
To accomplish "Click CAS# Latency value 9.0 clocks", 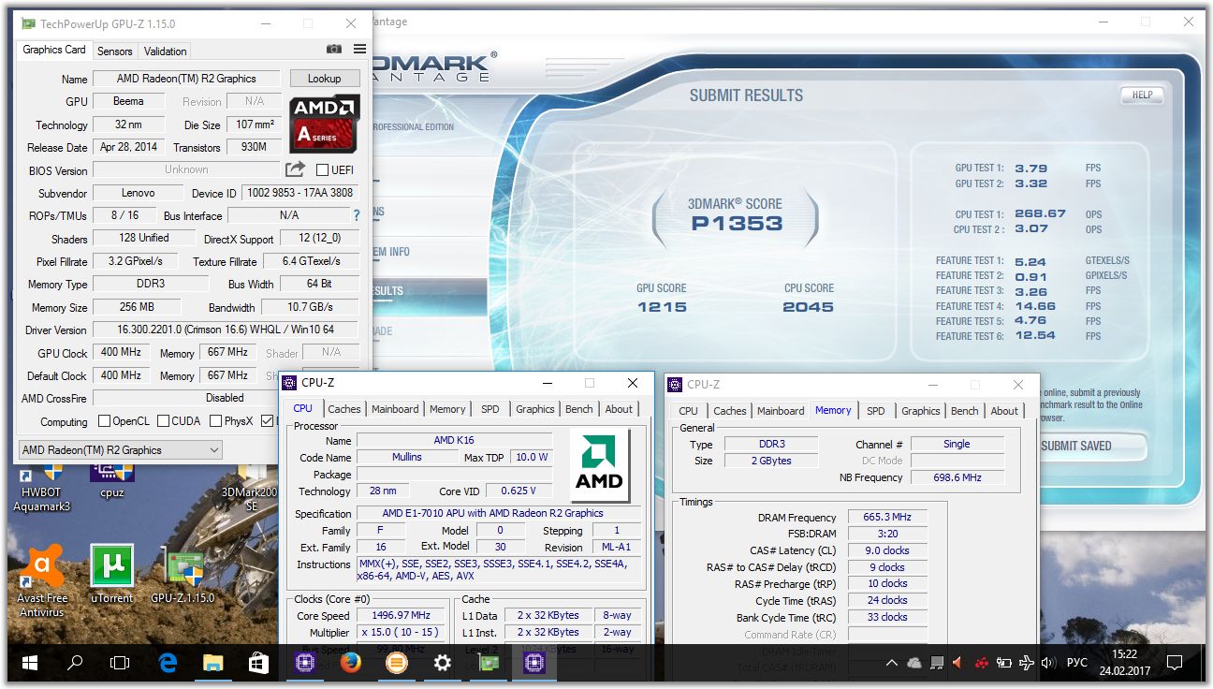I will pyautogui.click(x=888, y=550).
